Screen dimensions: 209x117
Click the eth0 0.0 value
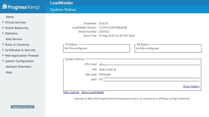[x=101, y=79]
